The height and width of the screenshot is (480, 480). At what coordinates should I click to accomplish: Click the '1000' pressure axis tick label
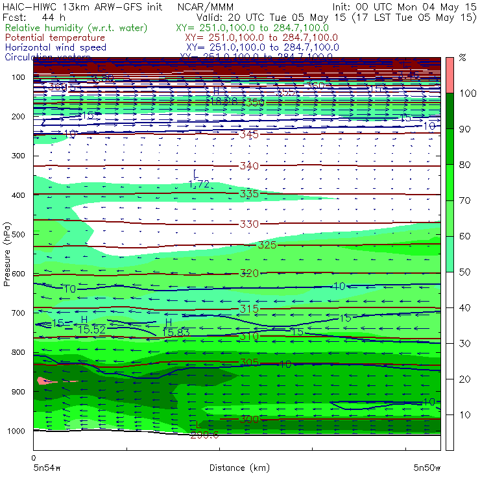(x=16, y=431)
